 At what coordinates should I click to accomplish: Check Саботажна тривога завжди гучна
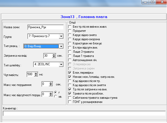[x=70, y=98]
